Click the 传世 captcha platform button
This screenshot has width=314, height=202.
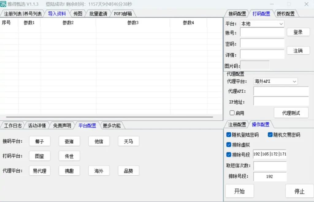tap(69, 156)
